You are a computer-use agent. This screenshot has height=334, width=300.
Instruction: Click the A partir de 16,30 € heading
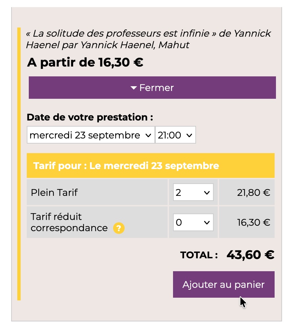click(85, 62)
